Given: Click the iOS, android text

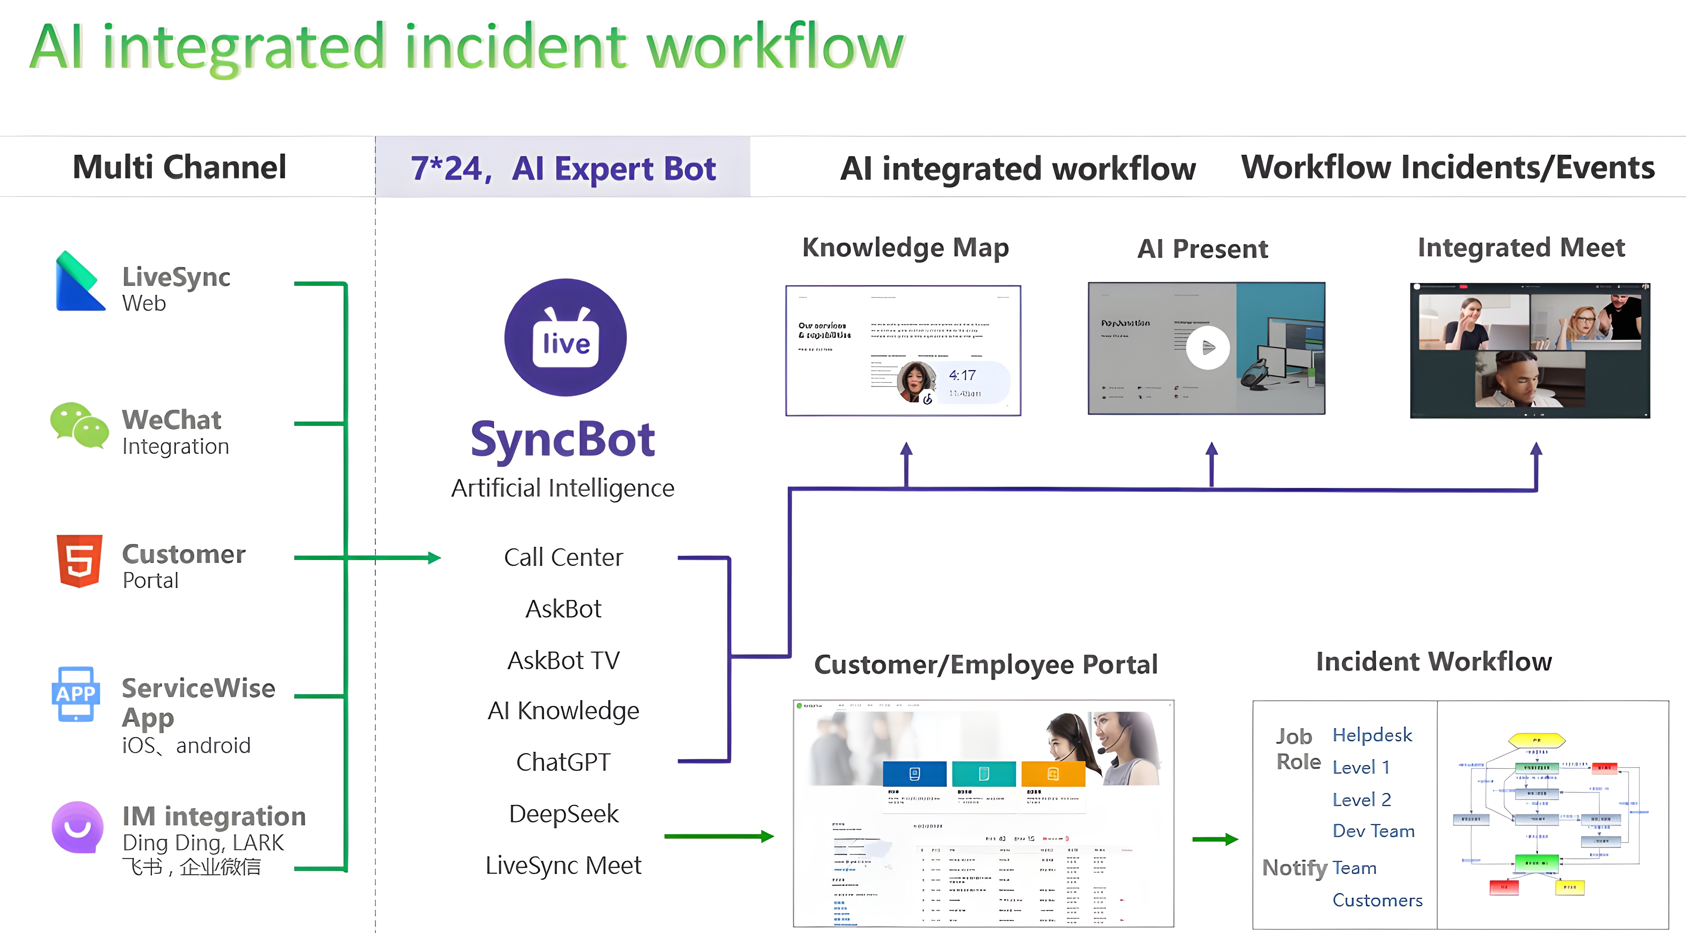Looking at the screenshot, I should click(x=187, y=745).
